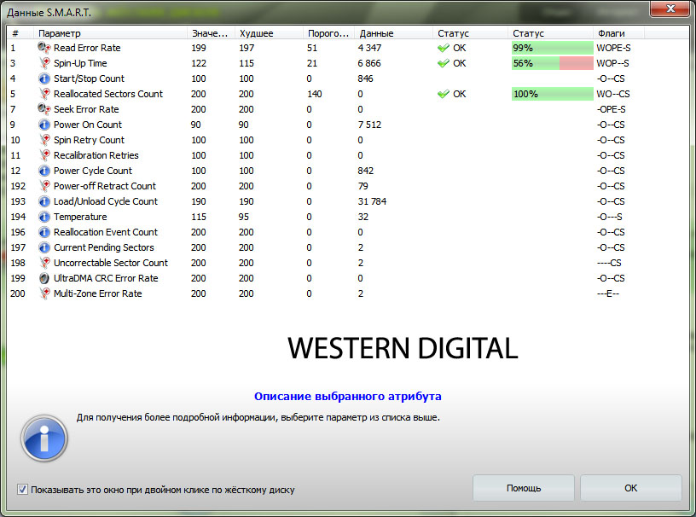Click data value 7 512
696x517 pixels.
(x=369, y=125)
